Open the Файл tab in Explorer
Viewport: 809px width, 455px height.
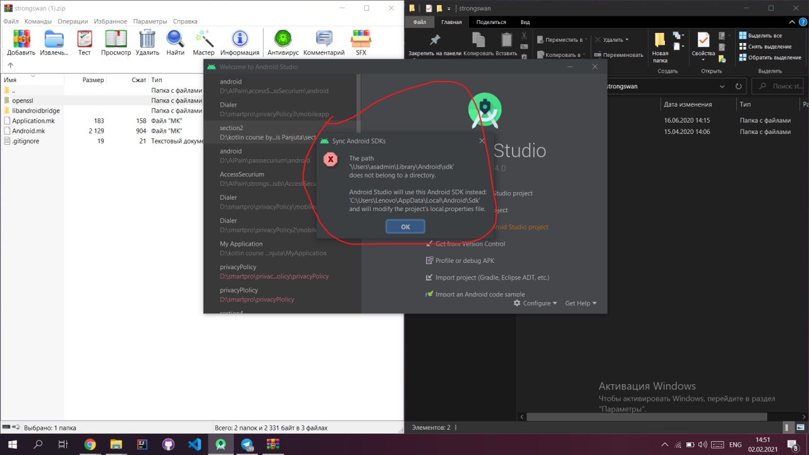click(420, 22)
